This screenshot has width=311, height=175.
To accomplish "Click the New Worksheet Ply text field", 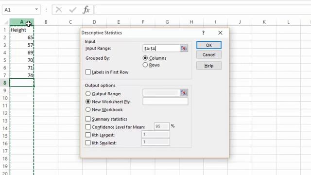I will point(165,102).
